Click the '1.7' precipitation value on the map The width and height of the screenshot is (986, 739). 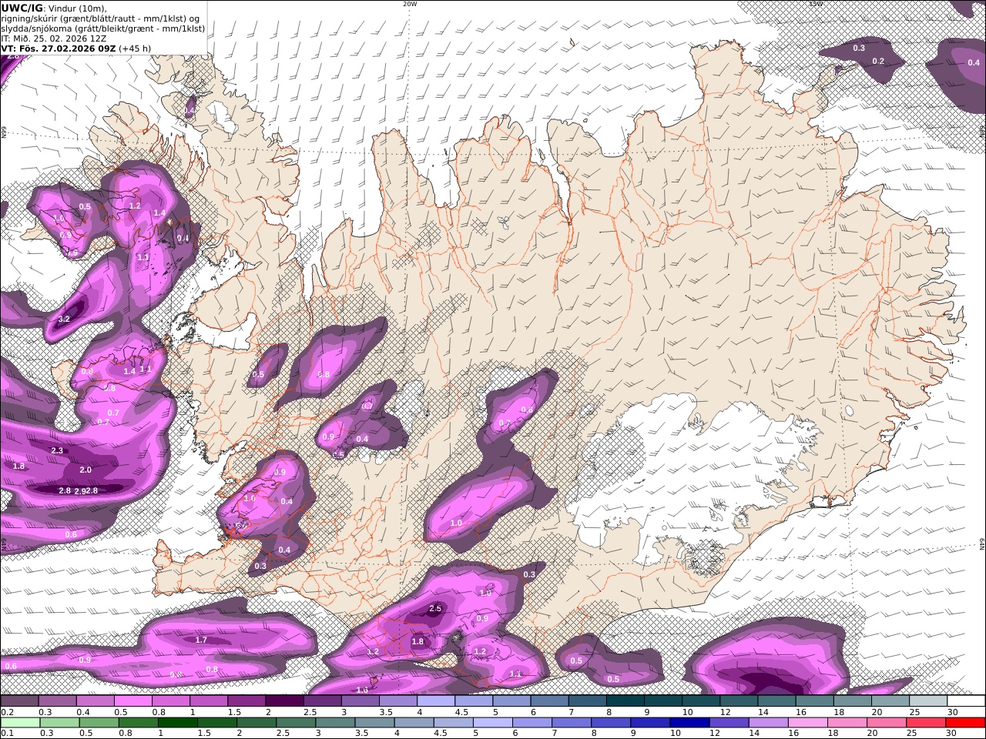[202, 640]
